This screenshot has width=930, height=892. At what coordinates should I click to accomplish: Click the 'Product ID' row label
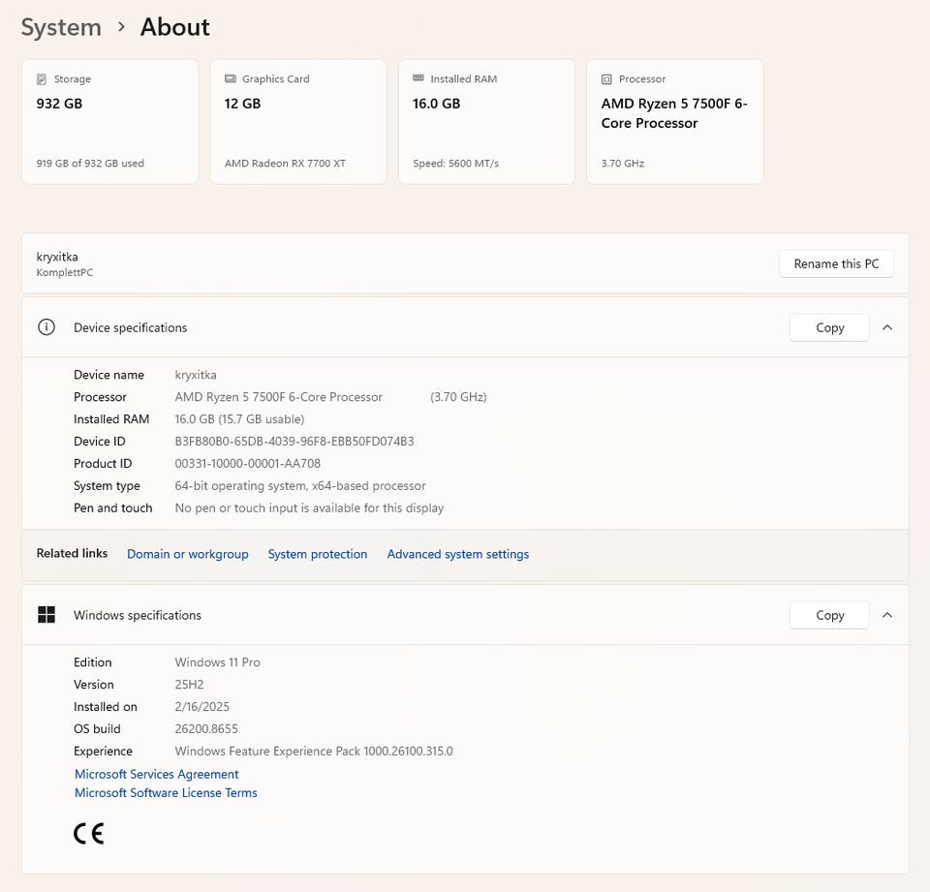pyautogui.click(x=103, y=463)
